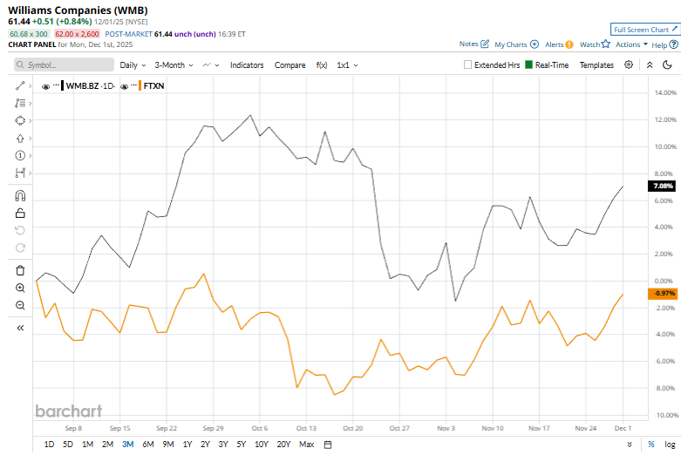
Task: Open the Actions dropdown menu
Action: pos(631,44)
